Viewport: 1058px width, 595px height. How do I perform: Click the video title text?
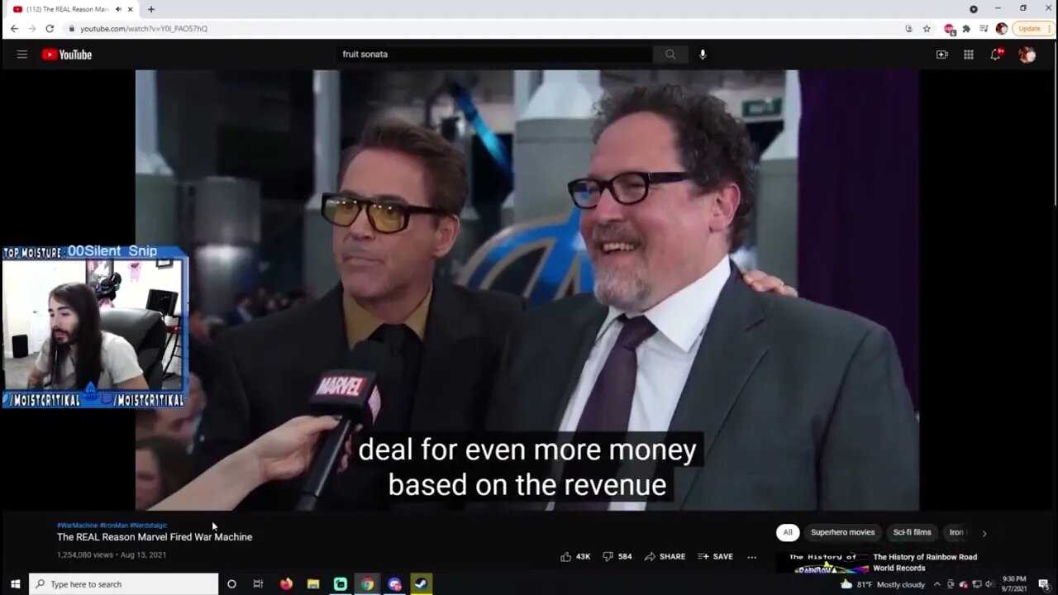point(155,537)
